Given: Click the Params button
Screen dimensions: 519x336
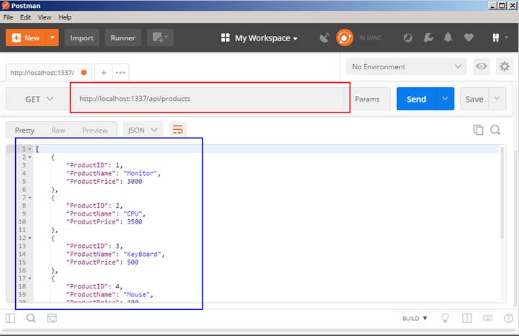Looking at the screenshot, I should click(x=367, y=99).
